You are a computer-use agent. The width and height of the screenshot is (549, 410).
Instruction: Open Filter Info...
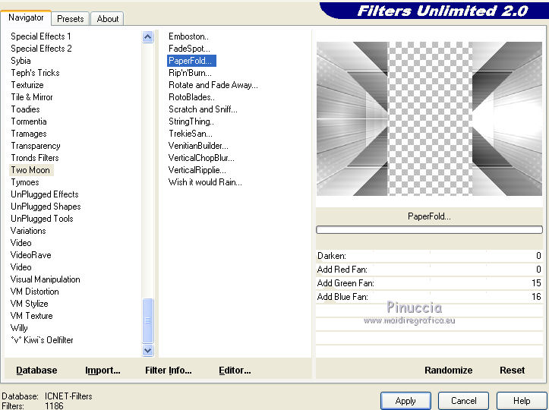point(168,371)
